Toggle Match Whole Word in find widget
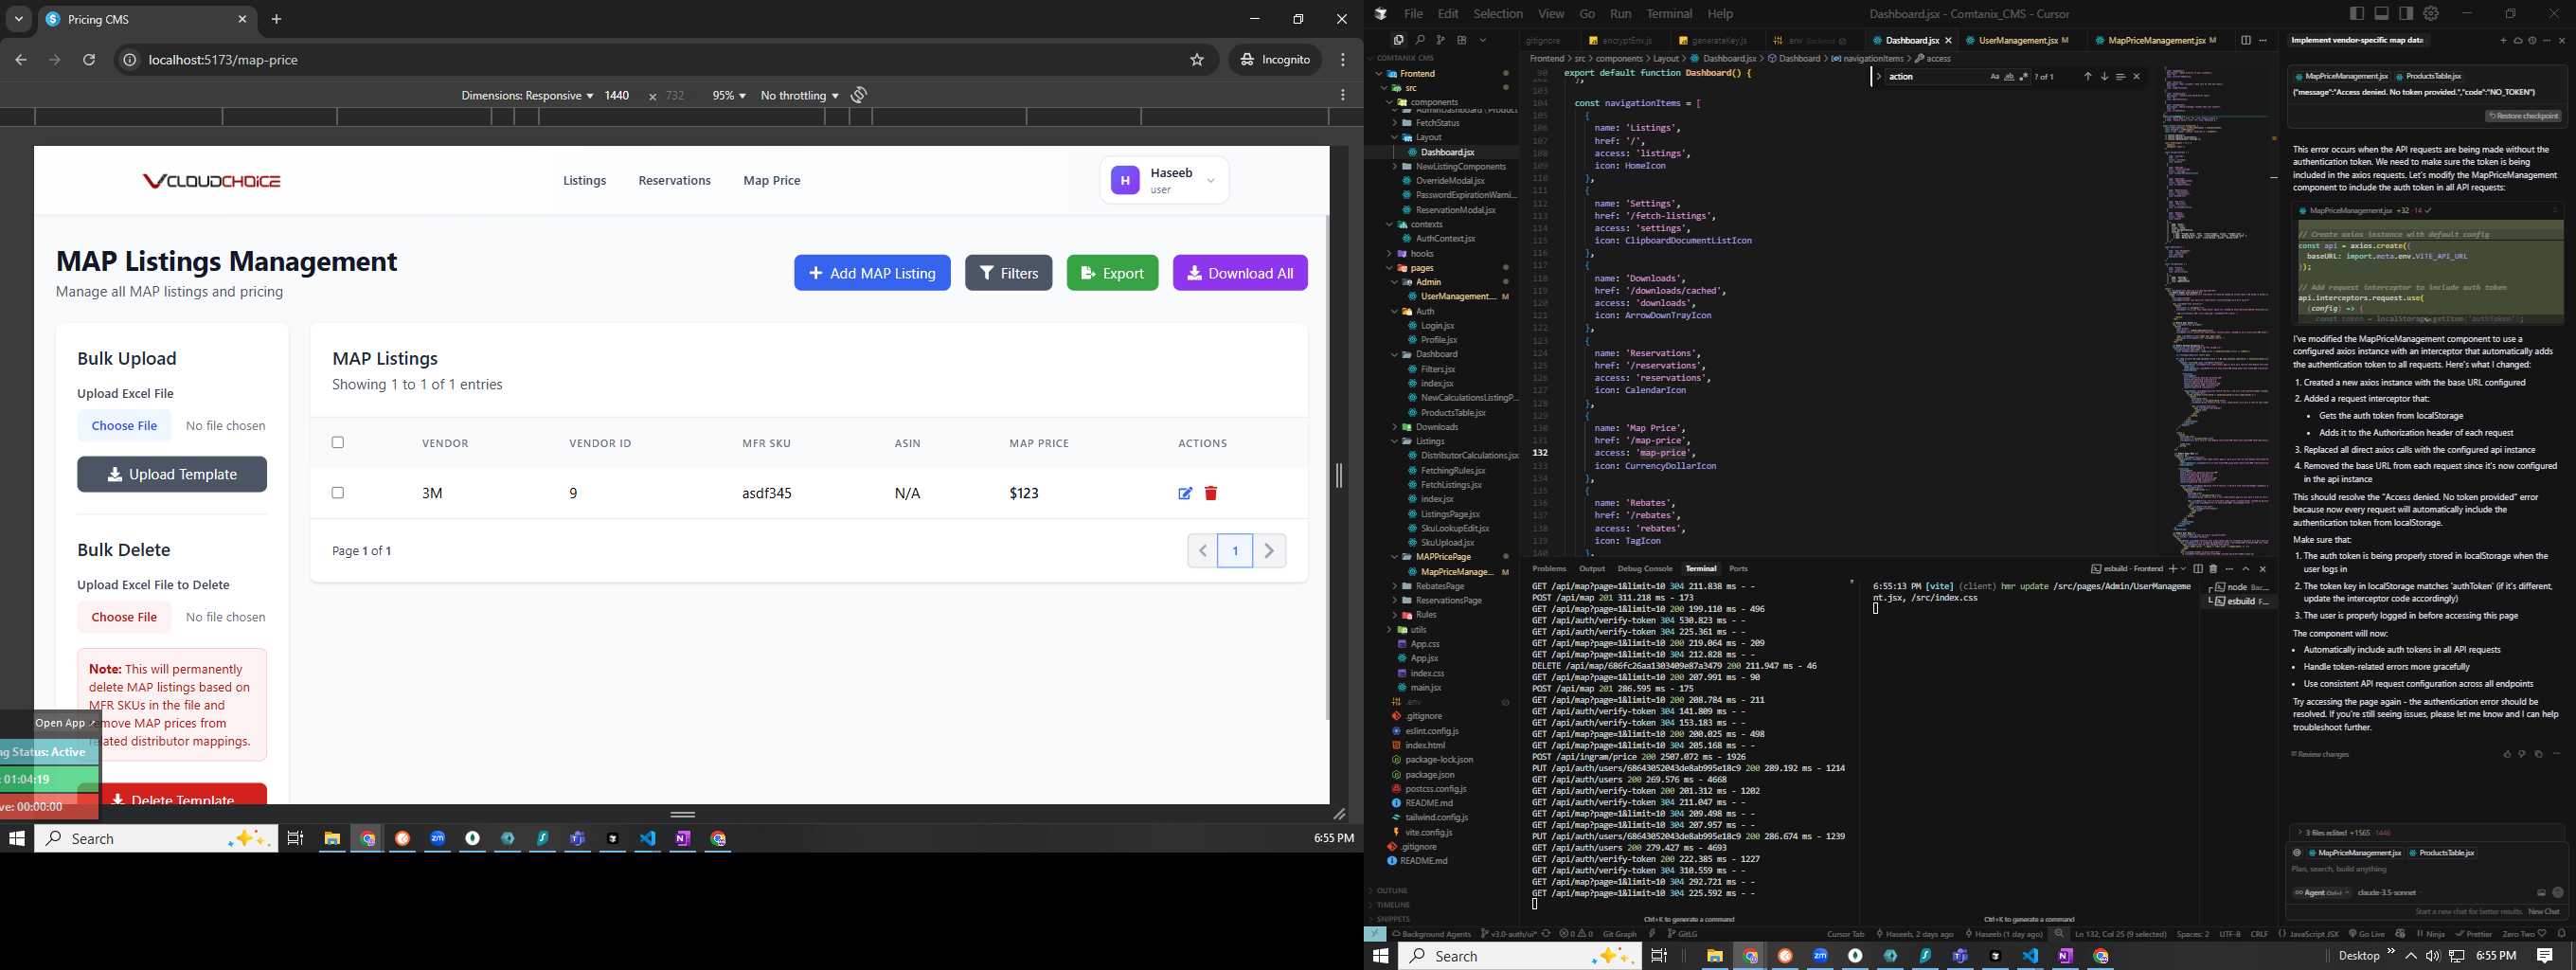 tap(2009, 76)
